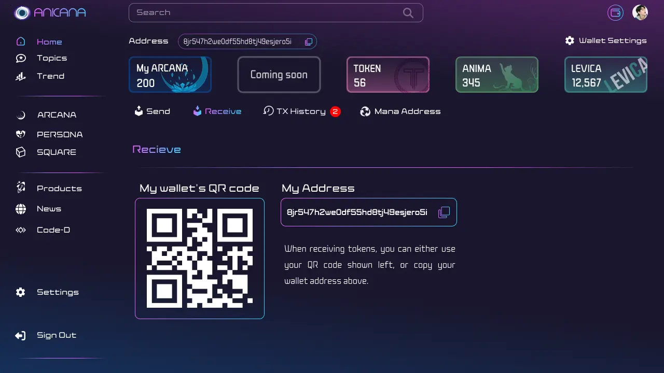Image resolution: width=664 pixels, height=373 pixels.
Task: Select the Topics speech bubble icon
Action: coord(21,58)
